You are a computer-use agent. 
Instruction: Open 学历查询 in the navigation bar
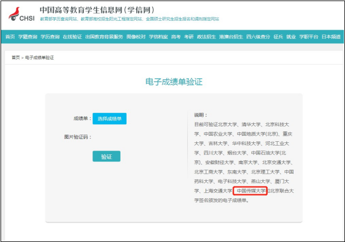[x=50, y=37]
